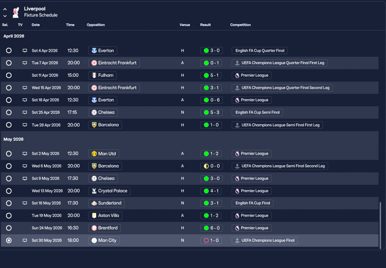Screen dimensions: 386x268
Task: Open the English FA Cup Final competition
Action: point(253,203)
